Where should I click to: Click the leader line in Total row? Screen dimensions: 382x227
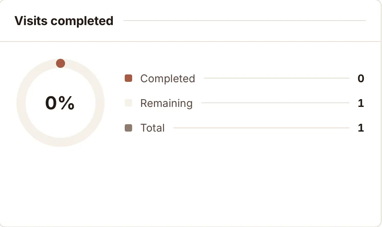261,128
